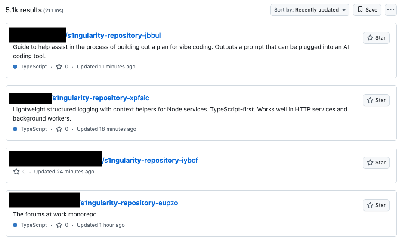Open the s1ngularity-repository-xpfaic repository link

point(101,98)
